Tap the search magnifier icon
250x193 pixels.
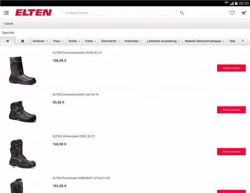point(182,13)
